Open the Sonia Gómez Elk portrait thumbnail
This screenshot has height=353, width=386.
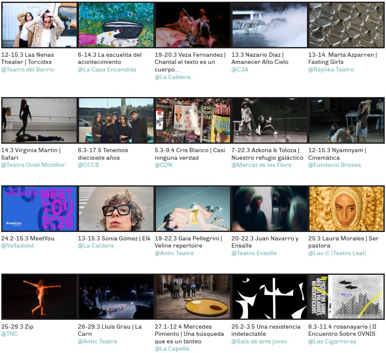pos(116,208)
